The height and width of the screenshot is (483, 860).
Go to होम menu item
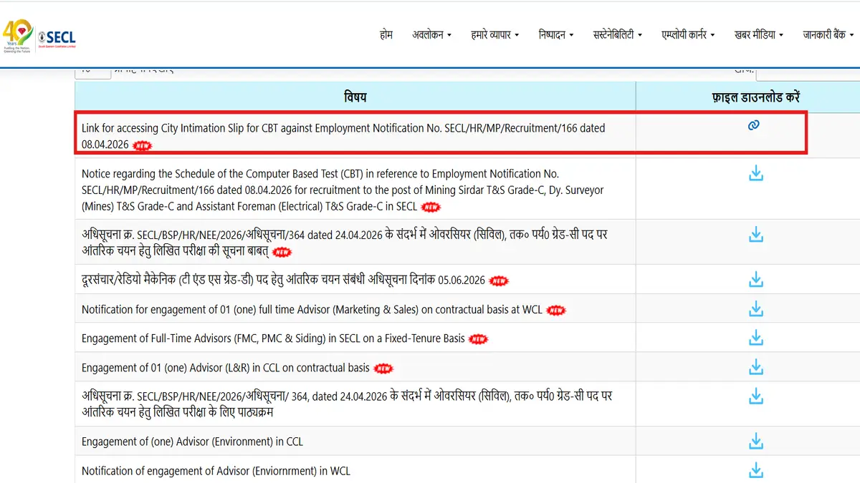[386, 34]
